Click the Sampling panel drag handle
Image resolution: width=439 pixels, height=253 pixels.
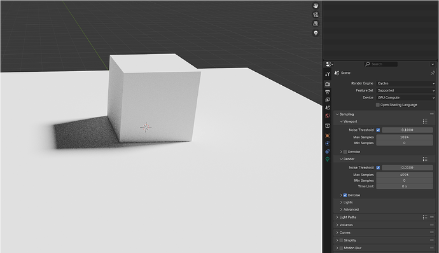tap(432, 114)
